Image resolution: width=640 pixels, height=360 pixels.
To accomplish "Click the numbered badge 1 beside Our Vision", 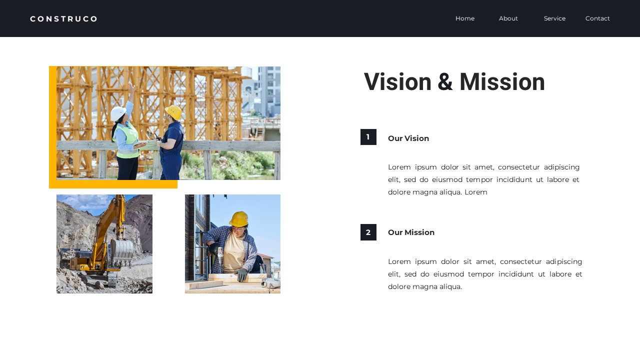I will point(368,137).
